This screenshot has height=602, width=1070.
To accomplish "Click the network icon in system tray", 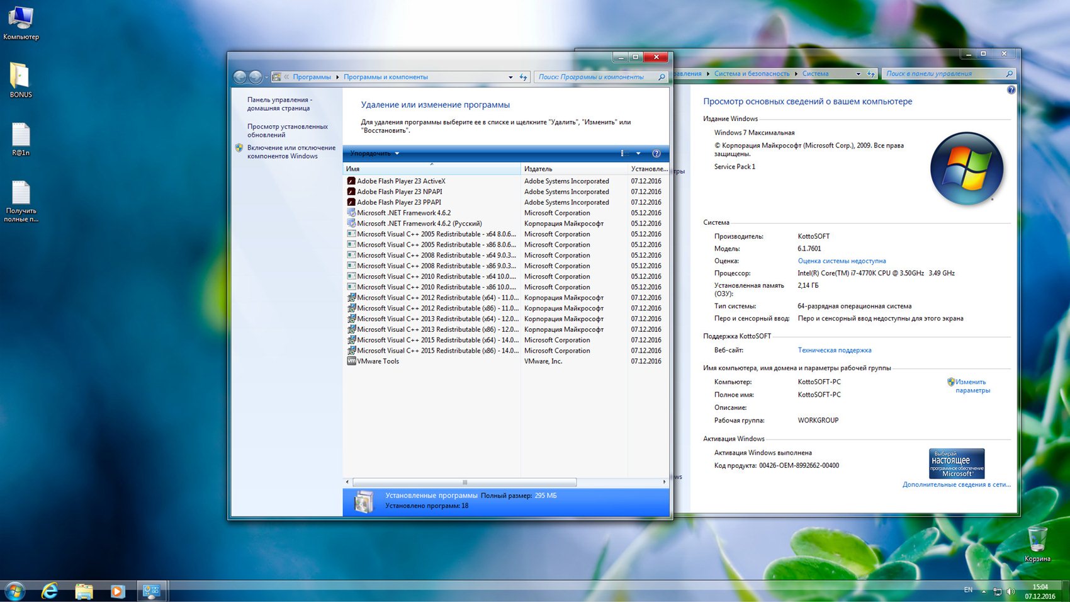I will click(997, 591).
